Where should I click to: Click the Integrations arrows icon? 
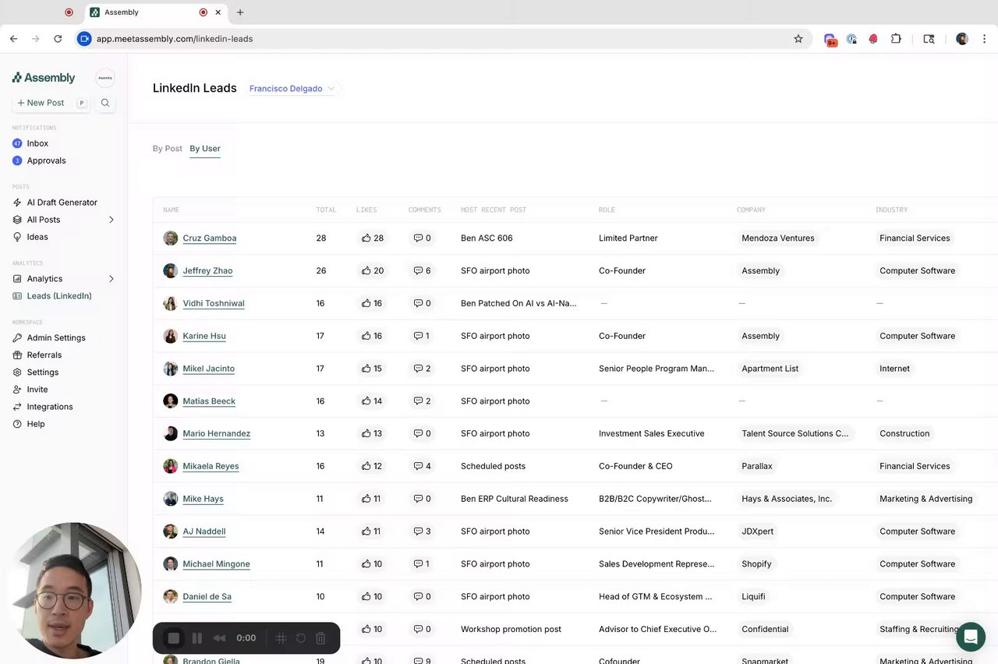point(18,407)
